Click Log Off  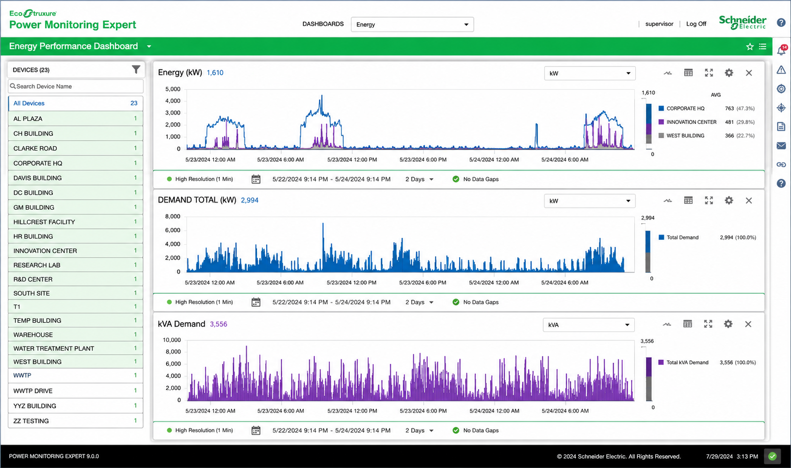[696, 24]
